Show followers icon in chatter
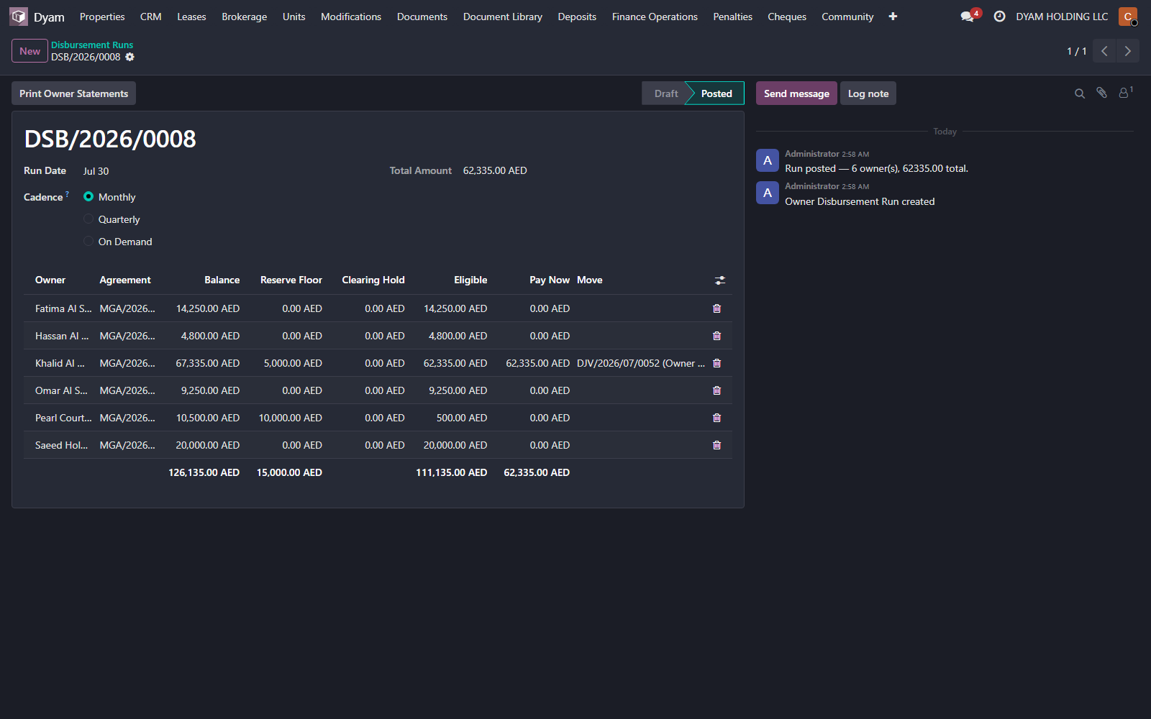The image size is (1151, 719). 1125,93
